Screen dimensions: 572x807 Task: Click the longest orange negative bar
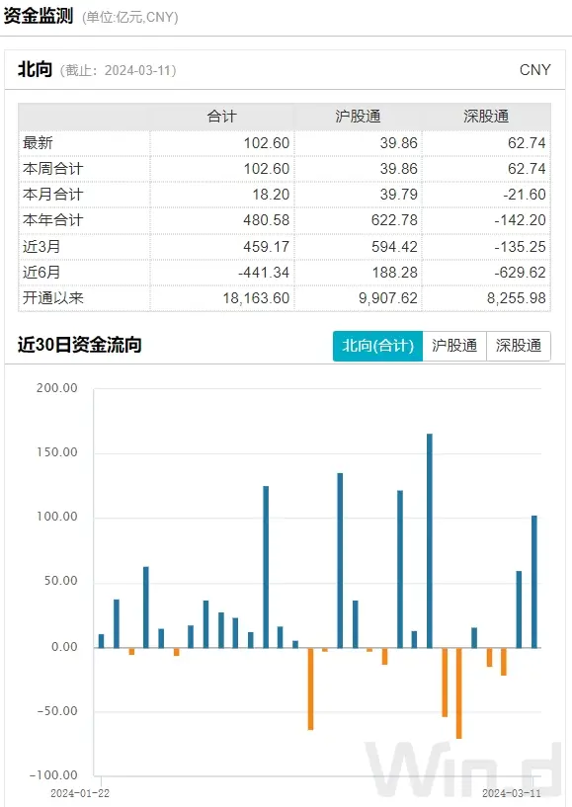tap(458, 693)
